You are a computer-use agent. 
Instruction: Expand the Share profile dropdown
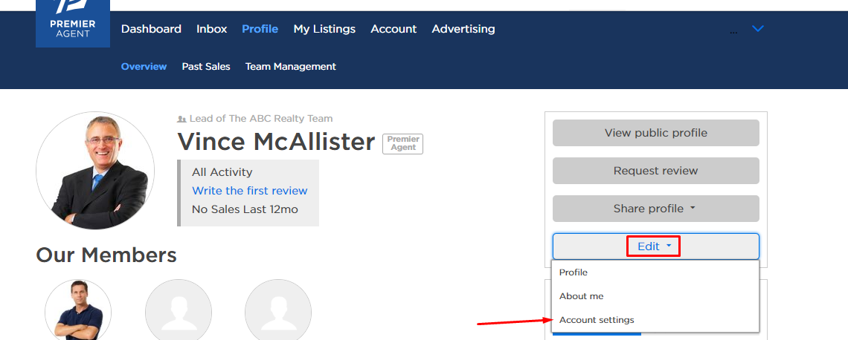tap(655, 209)
